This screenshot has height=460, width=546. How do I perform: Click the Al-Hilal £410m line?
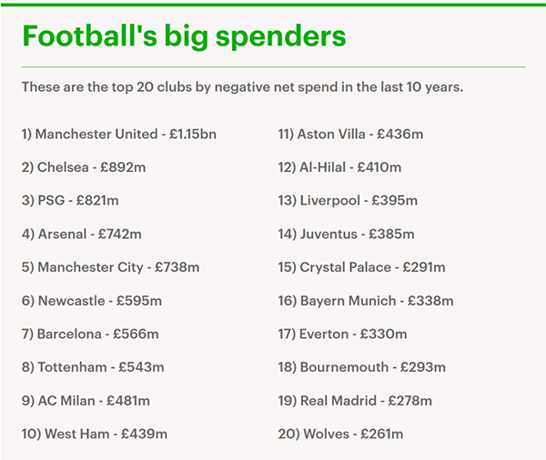click(x=339, y=167)
